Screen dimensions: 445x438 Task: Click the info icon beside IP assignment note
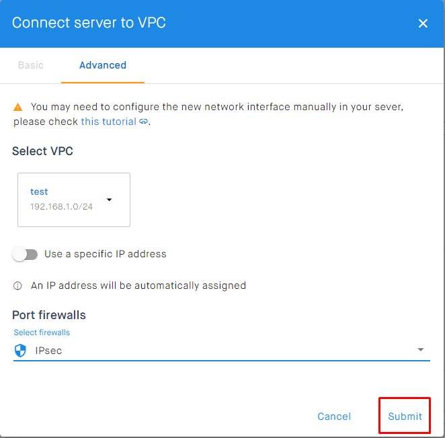(x=18, y=286)
